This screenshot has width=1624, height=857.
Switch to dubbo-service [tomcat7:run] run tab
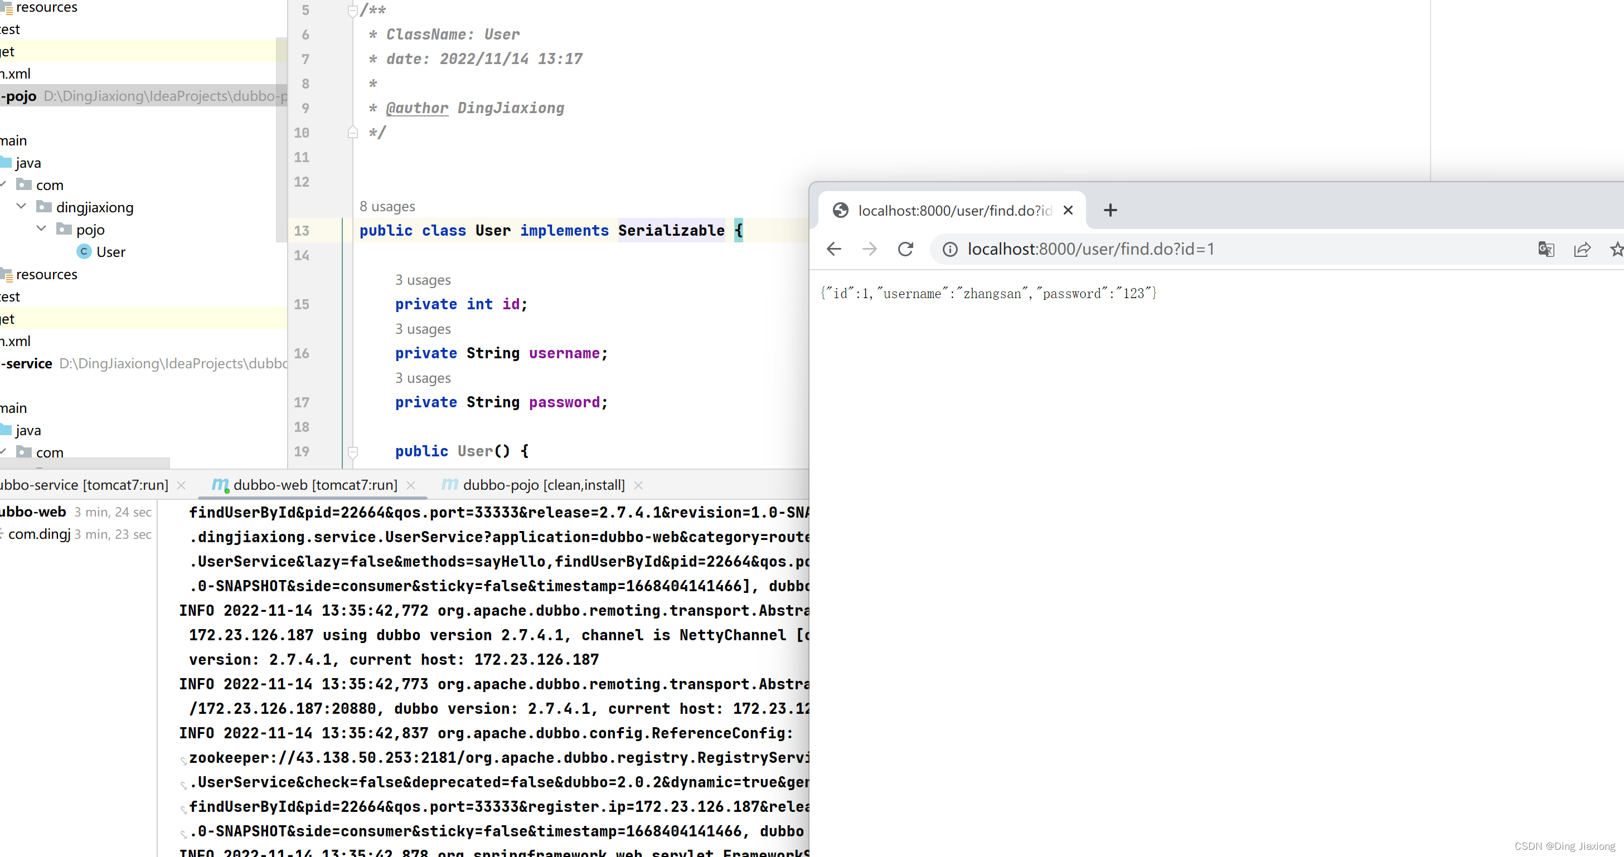tap(84, 485)
